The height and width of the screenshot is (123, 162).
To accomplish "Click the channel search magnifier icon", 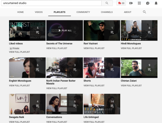I will [x=144, y=12].
